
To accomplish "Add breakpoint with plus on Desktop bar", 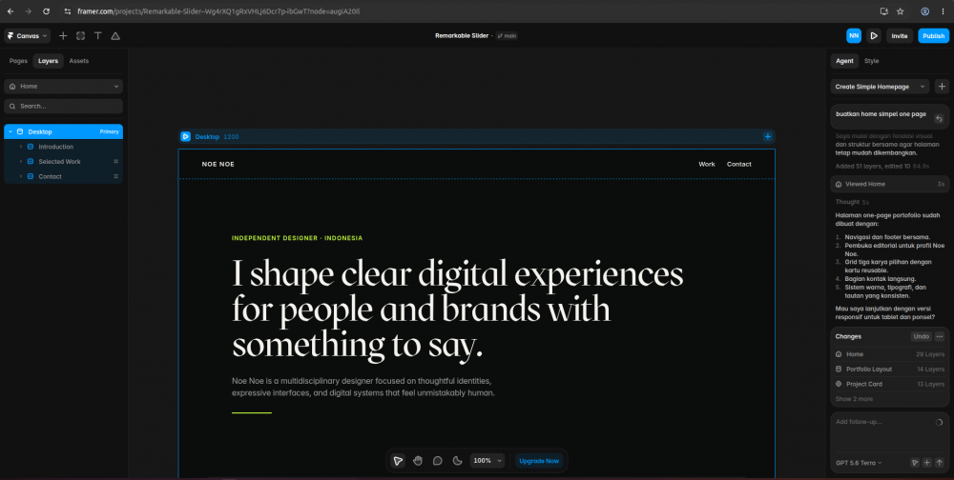I will [767, 137].
